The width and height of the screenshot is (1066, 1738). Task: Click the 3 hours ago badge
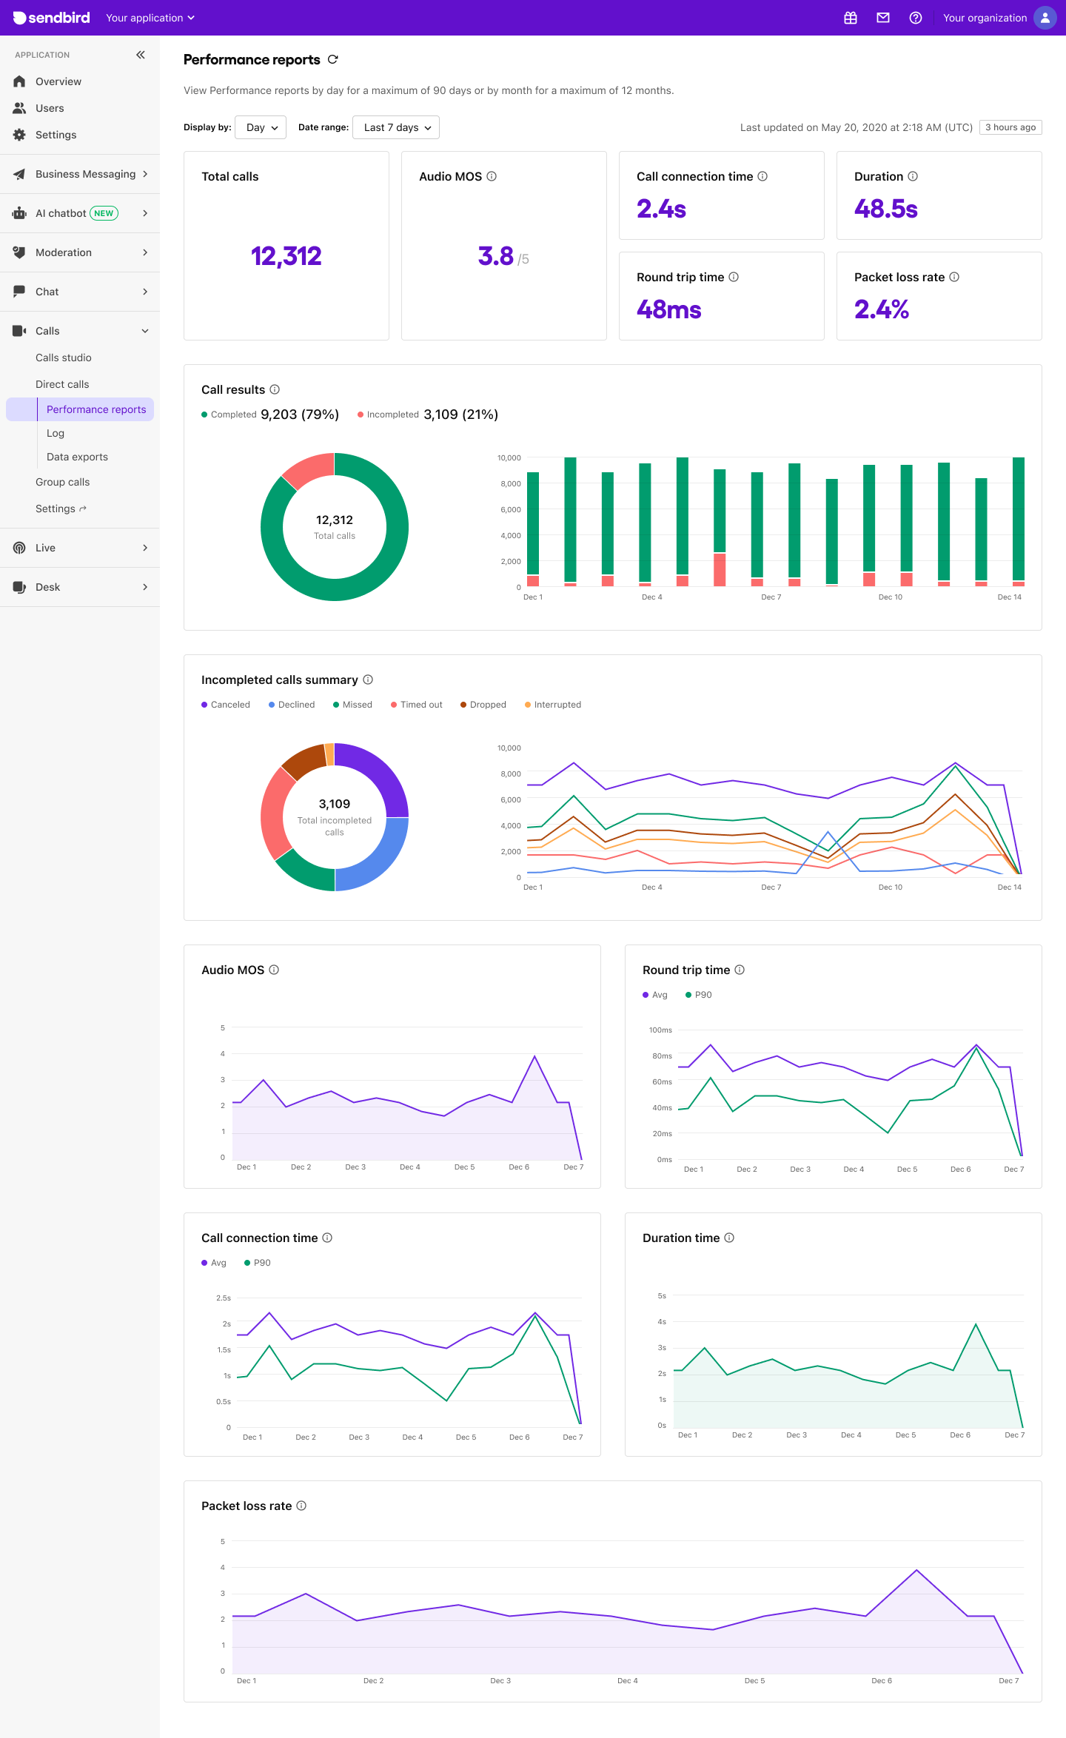[x=1010, y=127]
